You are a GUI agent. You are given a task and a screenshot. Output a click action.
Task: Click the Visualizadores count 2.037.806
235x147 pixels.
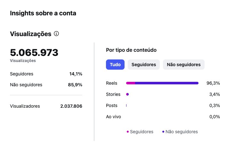[x=71, y=106]
